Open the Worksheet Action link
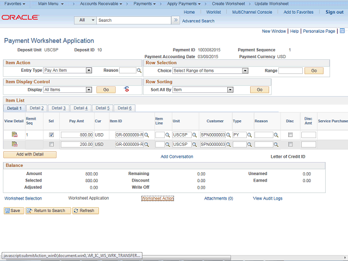This screenshot has height=261, width=348. tap(158, 198)
